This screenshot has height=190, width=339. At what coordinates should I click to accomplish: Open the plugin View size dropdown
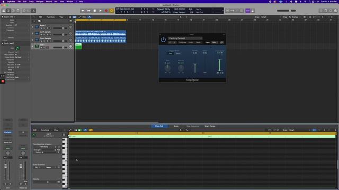tap(214, 42)
